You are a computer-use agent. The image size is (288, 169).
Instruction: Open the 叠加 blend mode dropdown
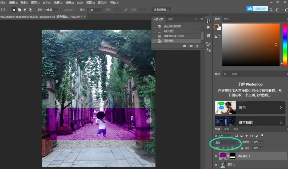pyautogui.click(x=226, y=142)
